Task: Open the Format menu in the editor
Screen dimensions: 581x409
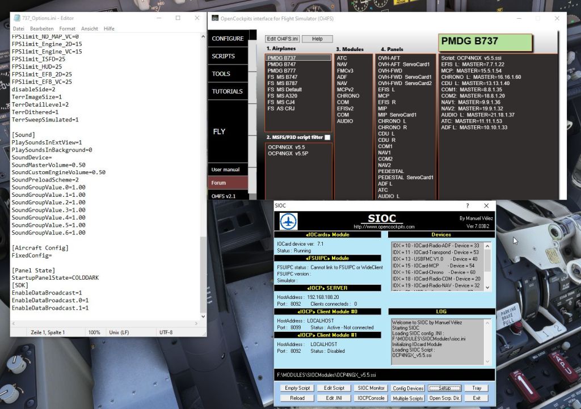Action: 67,28
